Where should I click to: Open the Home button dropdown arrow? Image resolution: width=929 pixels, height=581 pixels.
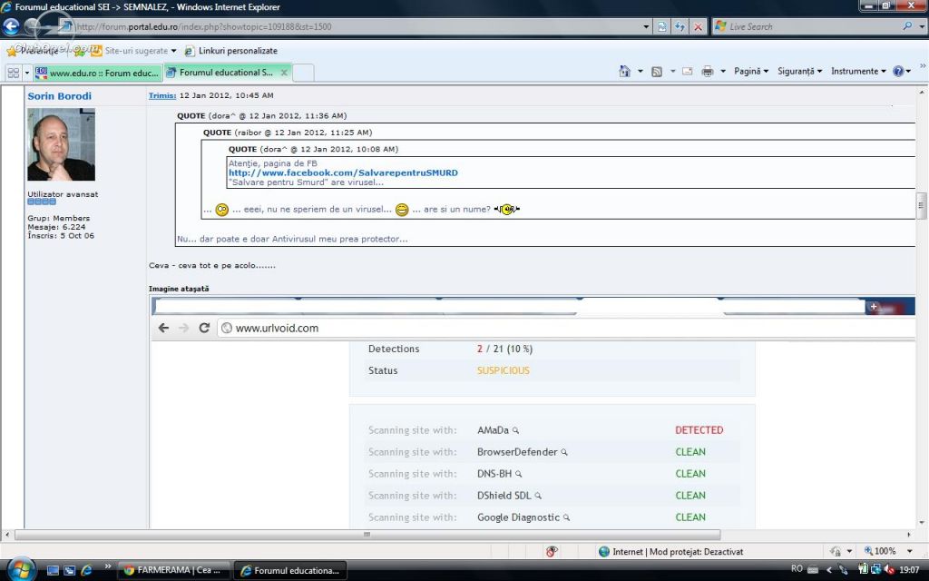[x=640, y=71]
